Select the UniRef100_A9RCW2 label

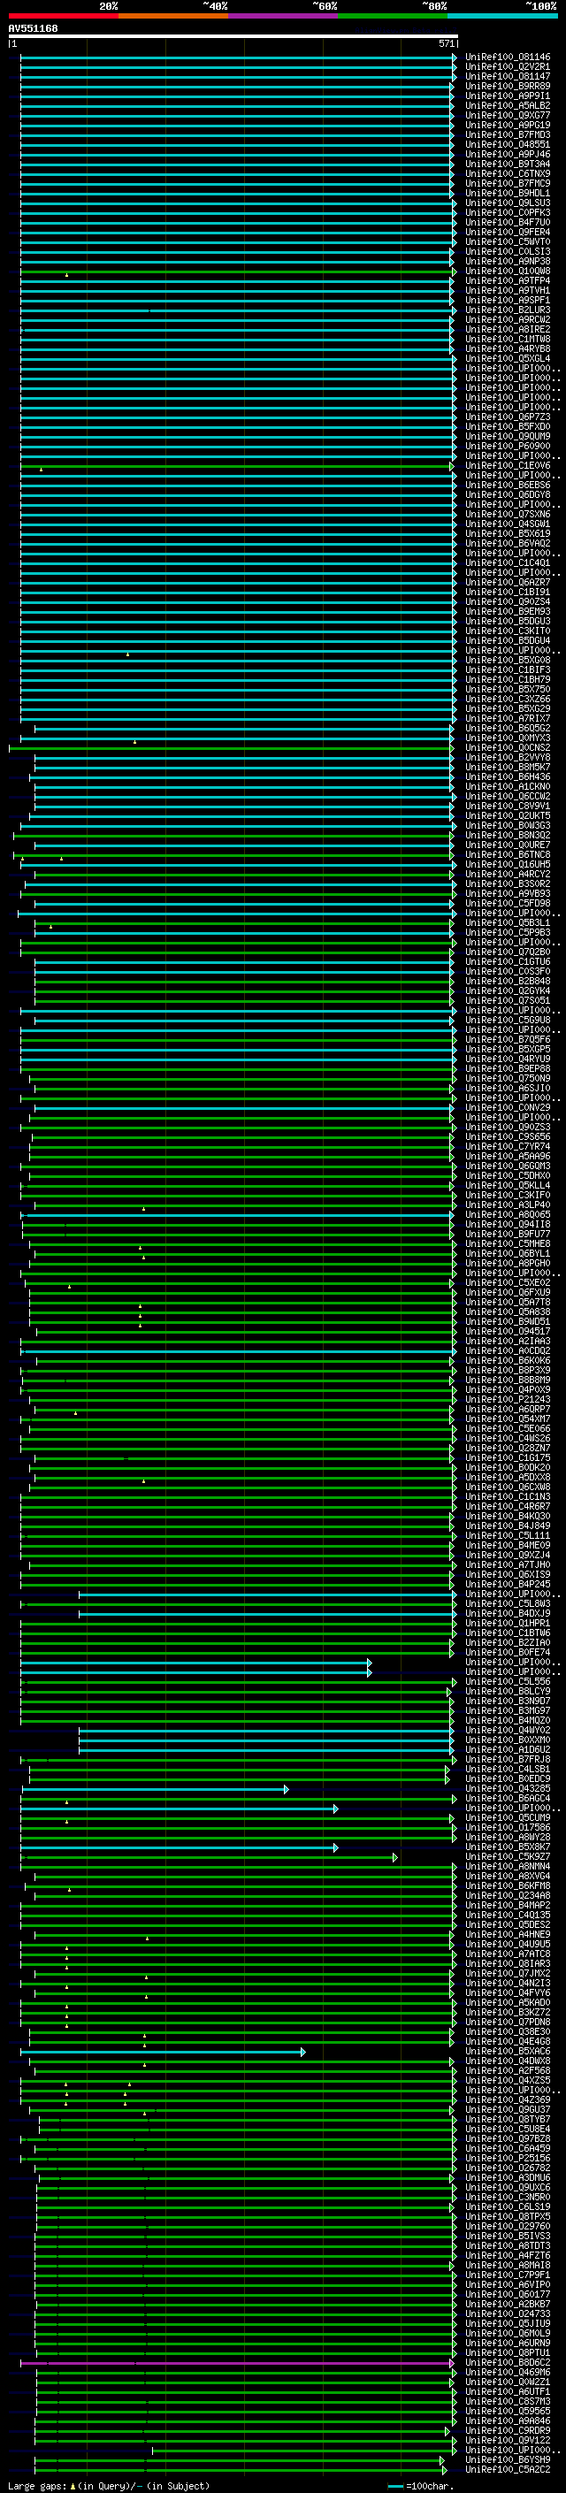point(508,319)
